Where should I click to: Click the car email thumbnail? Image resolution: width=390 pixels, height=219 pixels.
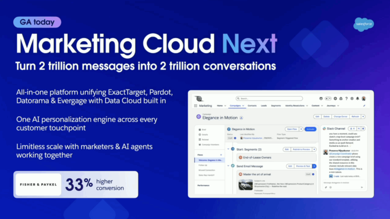(x=246, y=185)
